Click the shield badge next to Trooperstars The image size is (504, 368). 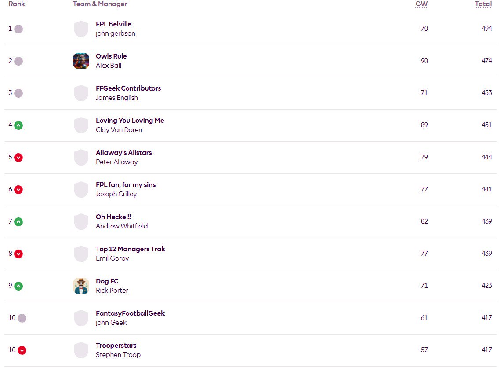(81, 350)
